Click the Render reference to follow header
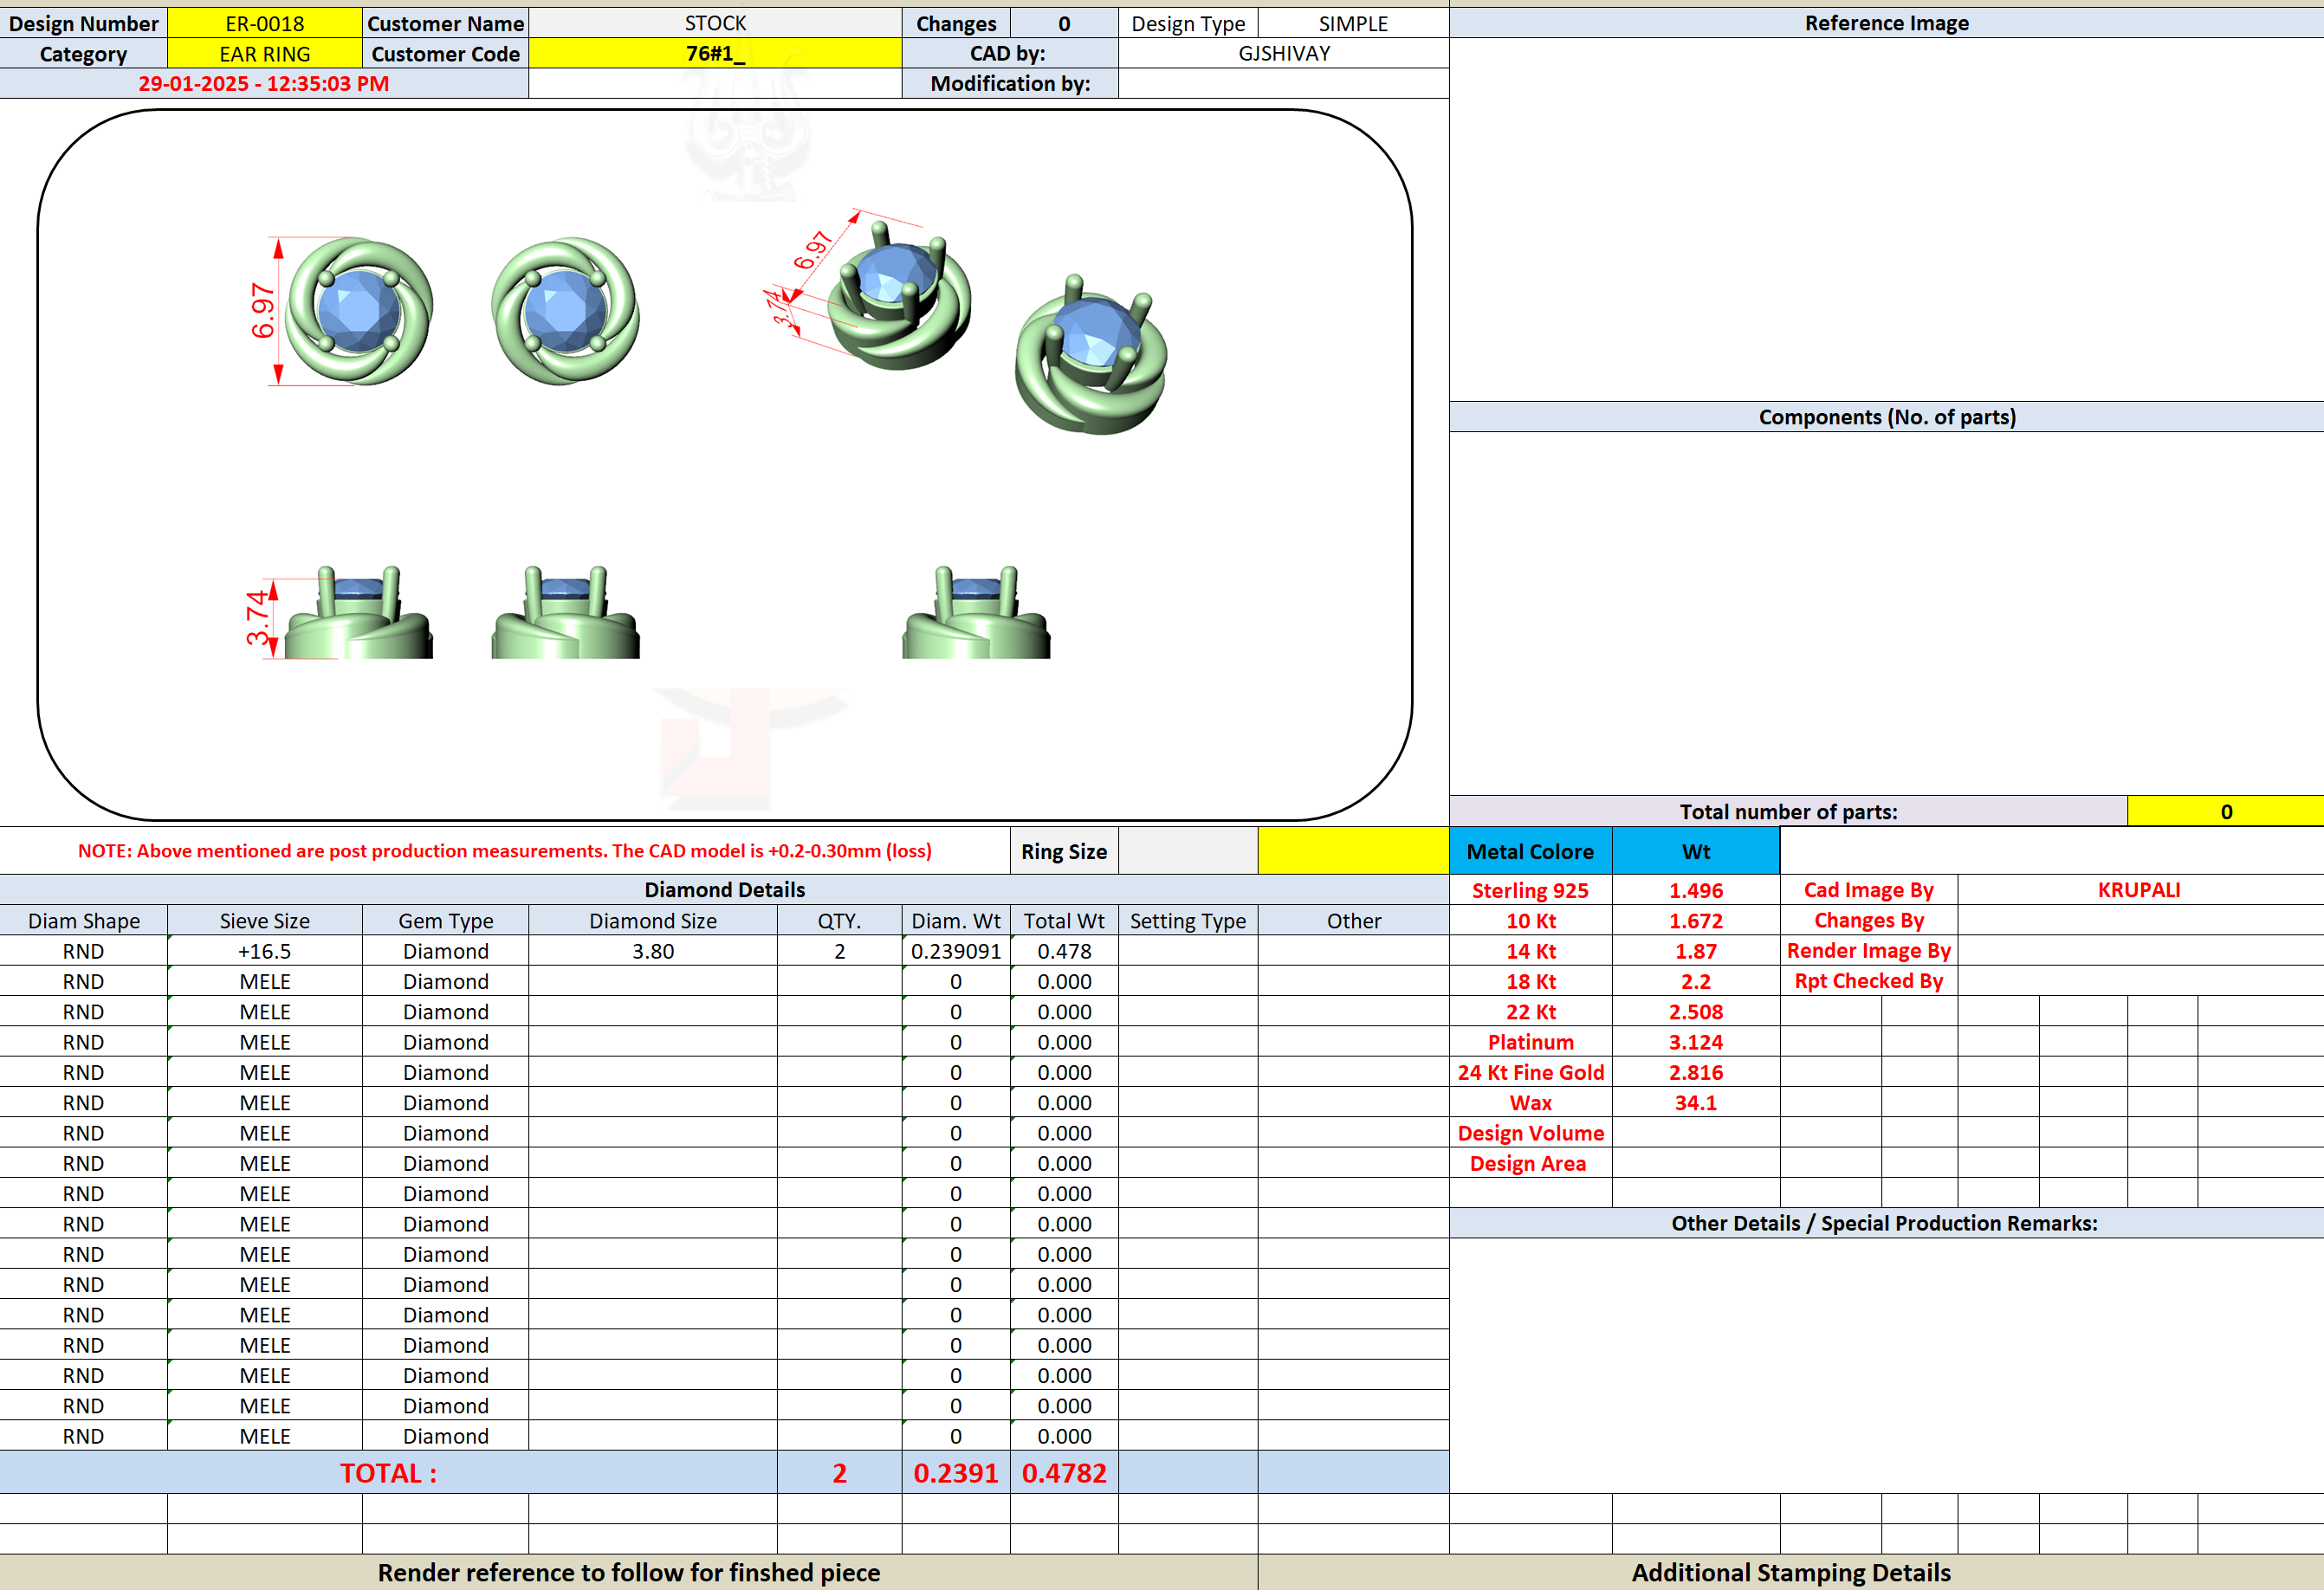The image size is (2324, 1590). [628, 1573]
